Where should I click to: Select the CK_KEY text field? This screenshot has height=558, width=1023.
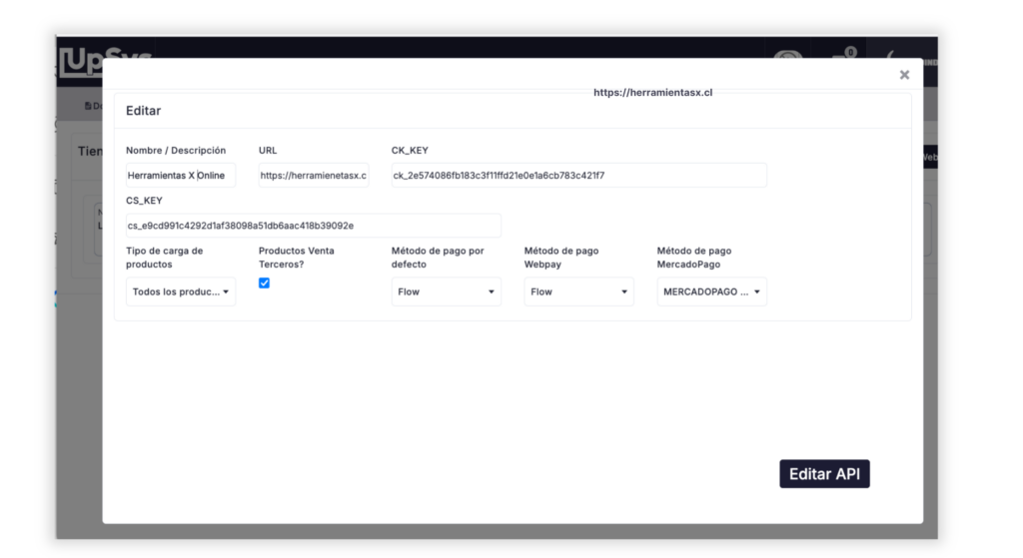click(x=578, y=176)
